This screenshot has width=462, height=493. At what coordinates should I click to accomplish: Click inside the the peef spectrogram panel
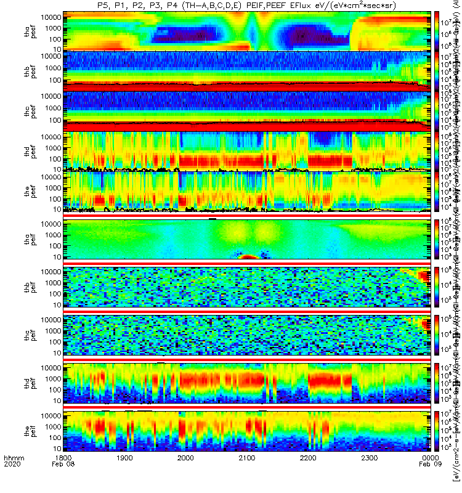click(247, 191)
